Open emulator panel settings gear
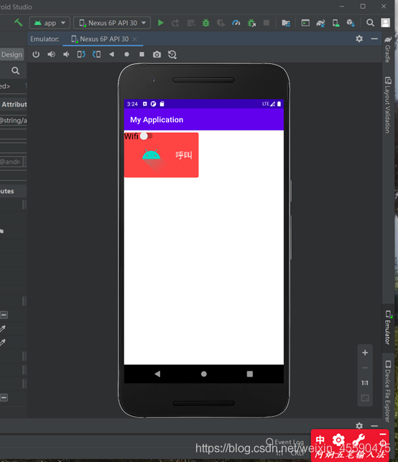 [x=359, y=39]
